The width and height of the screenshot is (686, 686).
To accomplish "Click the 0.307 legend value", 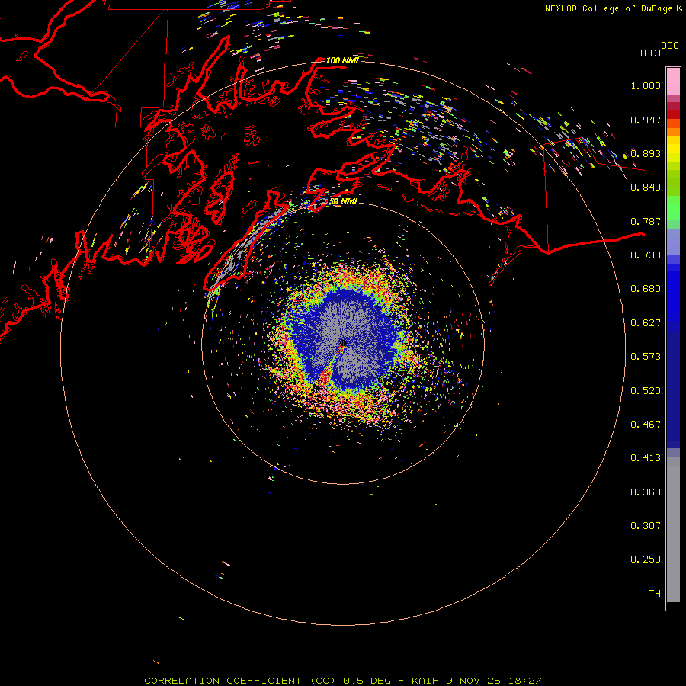I will (646, 526).
